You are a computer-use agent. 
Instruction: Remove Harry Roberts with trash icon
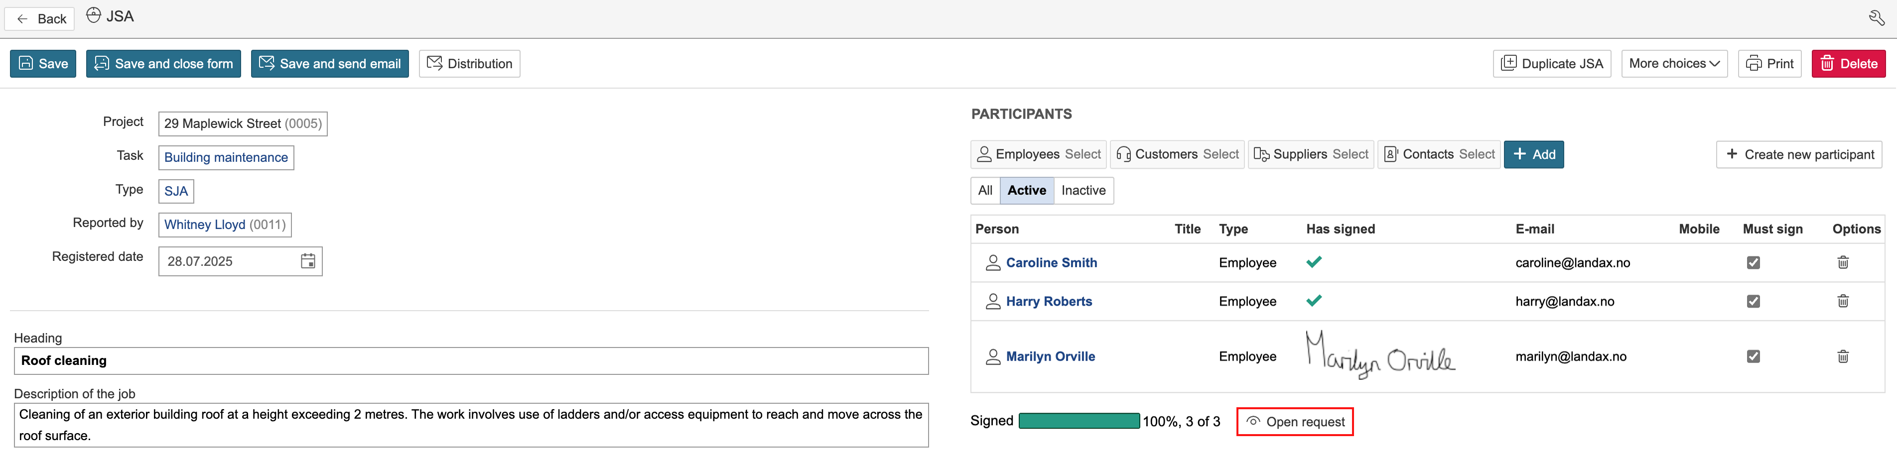tap(1843, 301)
